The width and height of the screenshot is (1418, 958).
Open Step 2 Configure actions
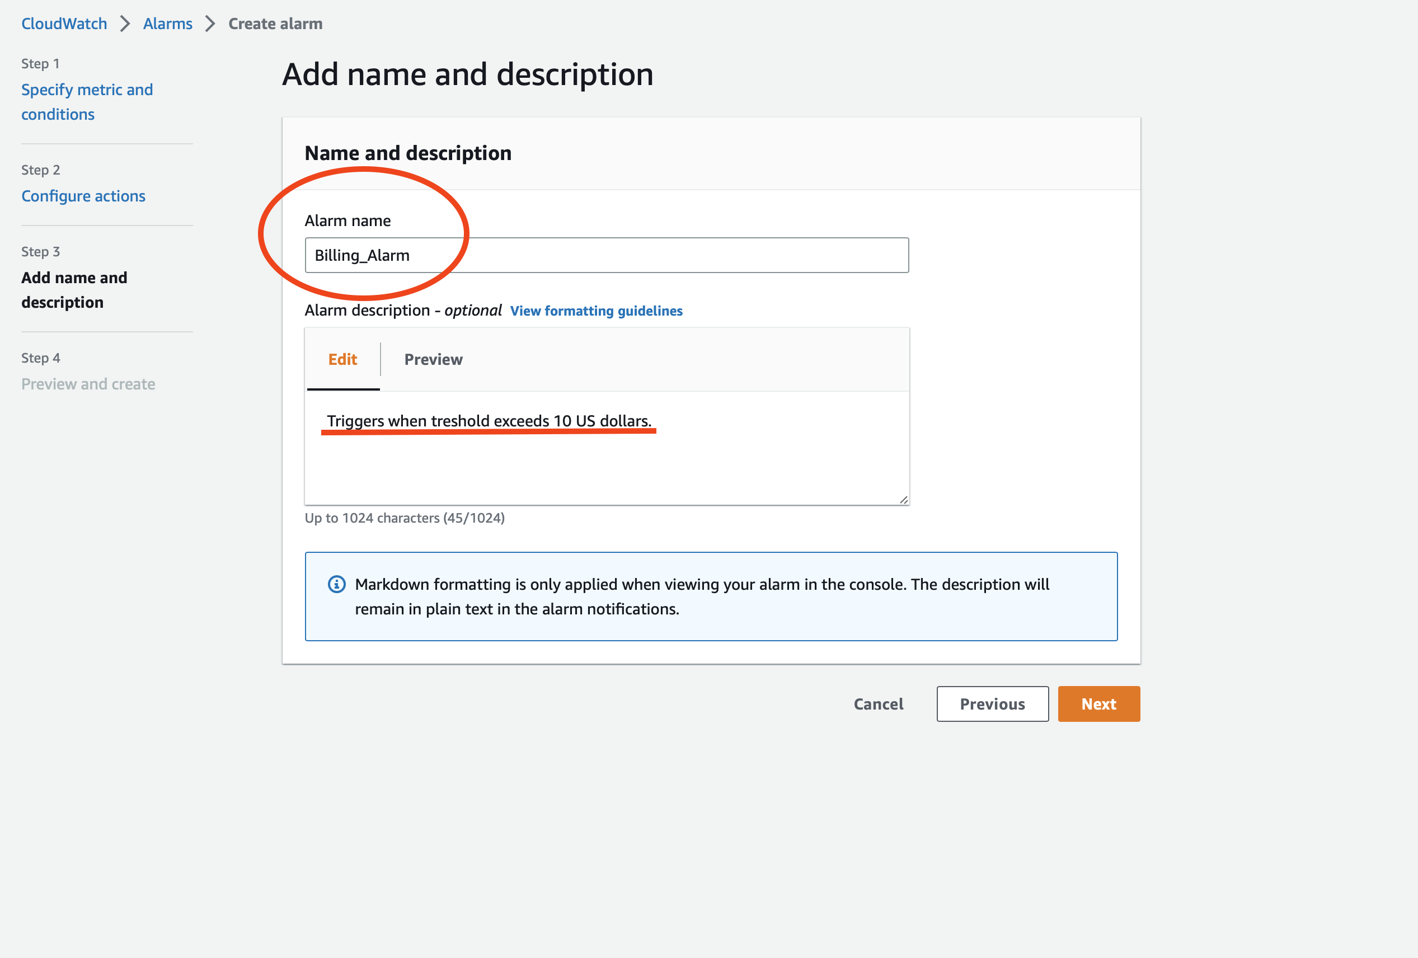coord(83,196)
